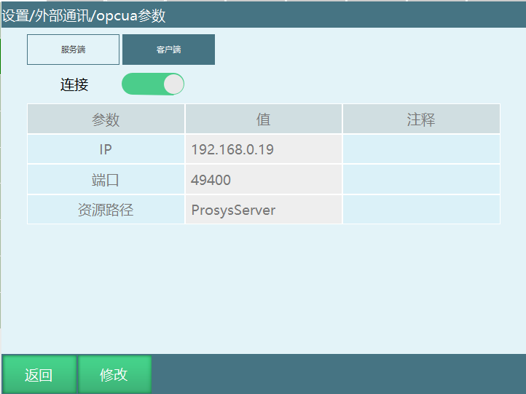526x394 pixels.
Task: Select the ProsysServer resource path value
Action: tap(263, 210)
